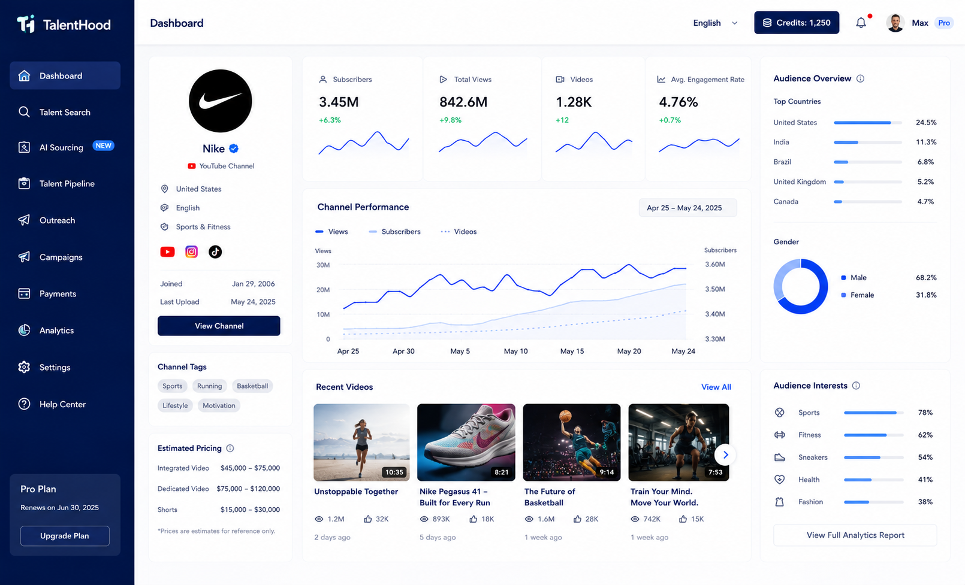Click Nike's YouTube social icon
The image size is (965, 585).
167,251
